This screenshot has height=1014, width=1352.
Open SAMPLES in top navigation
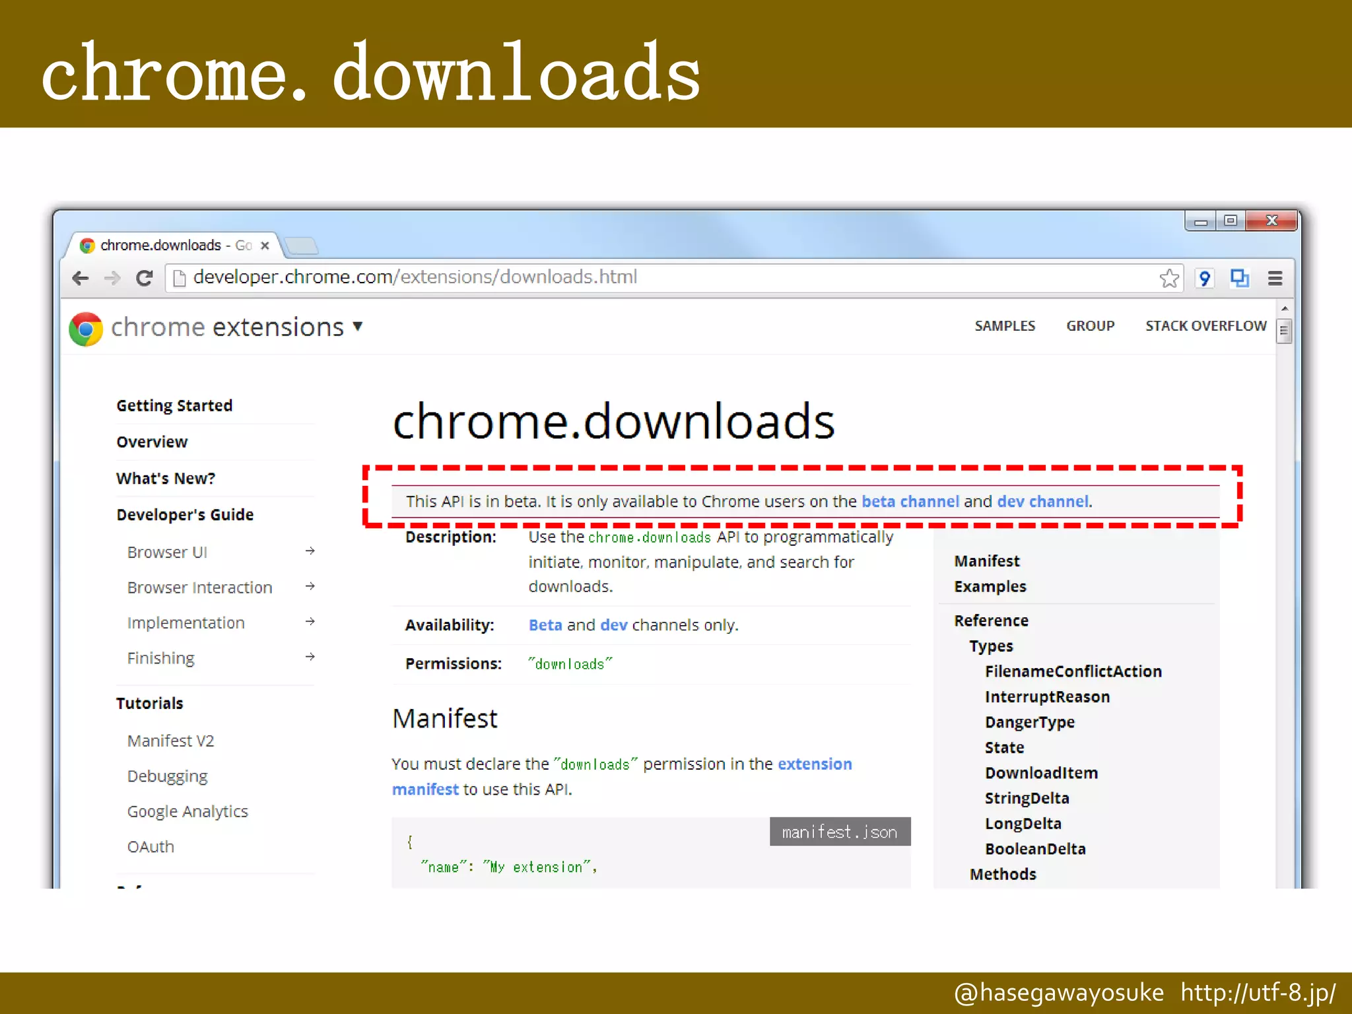click(1005, 326)
